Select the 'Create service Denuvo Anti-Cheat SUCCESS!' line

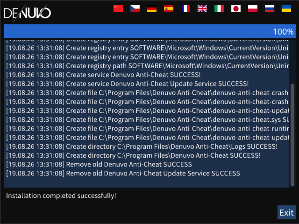point(103,75)
